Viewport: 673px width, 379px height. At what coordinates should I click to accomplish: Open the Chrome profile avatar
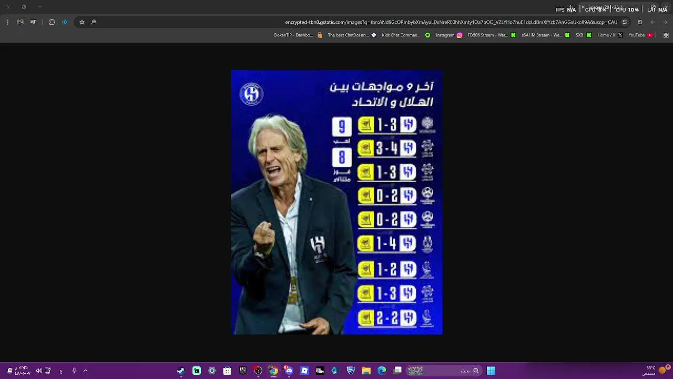coord(21,22)
